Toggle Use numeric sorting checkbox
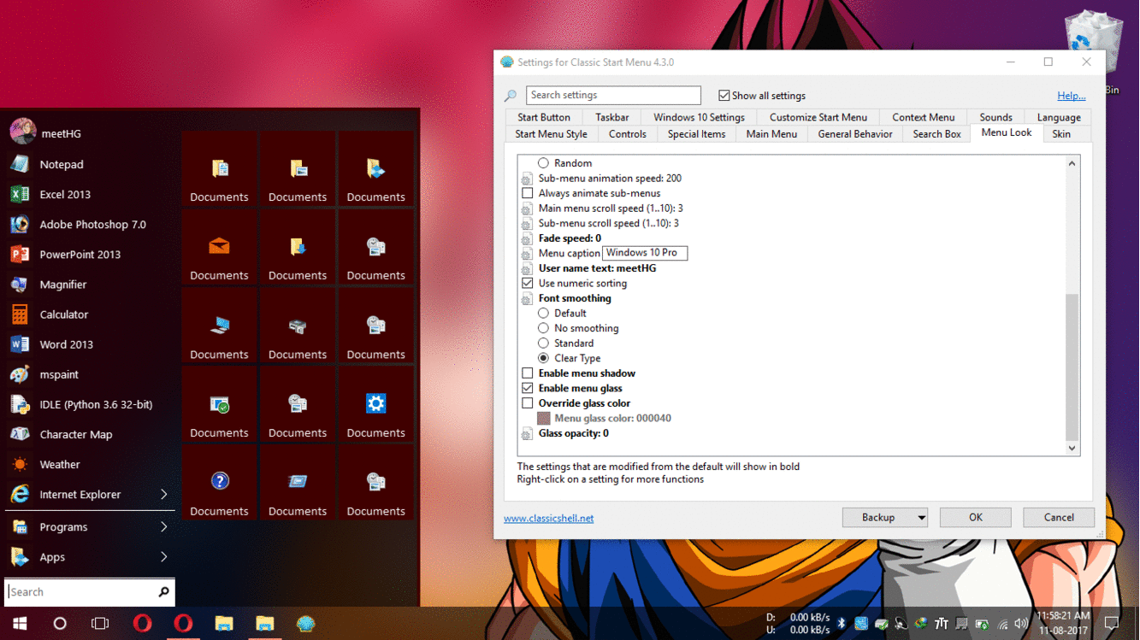 (x=528, y=283)
